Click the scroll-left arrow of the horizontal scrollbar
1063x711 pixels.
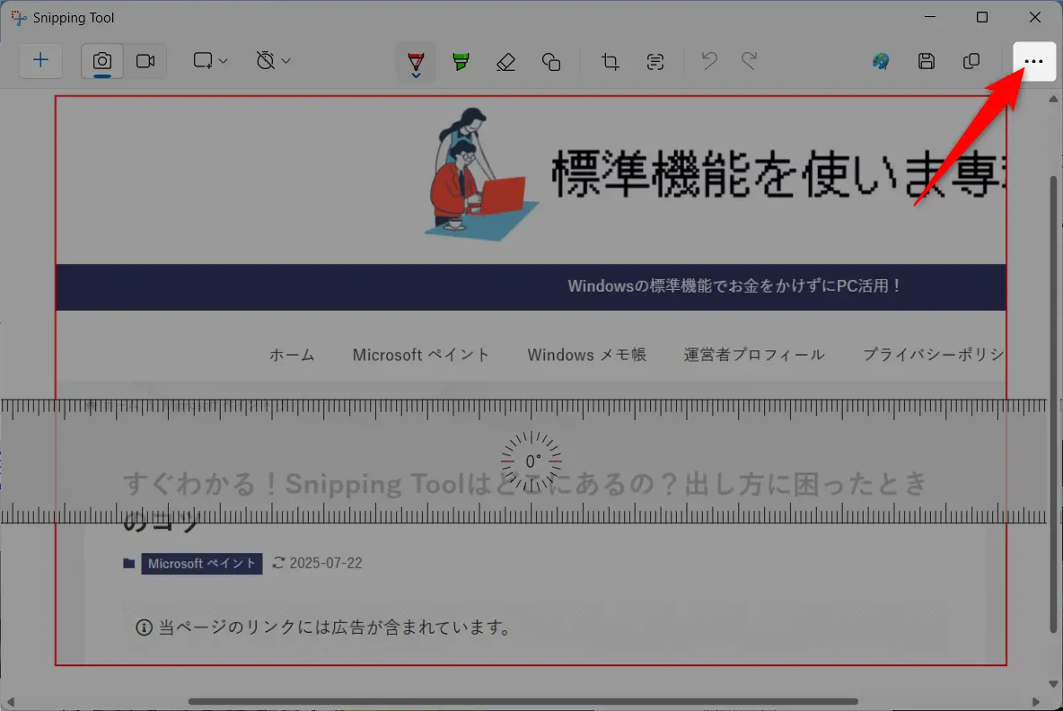tap(10, 701)
